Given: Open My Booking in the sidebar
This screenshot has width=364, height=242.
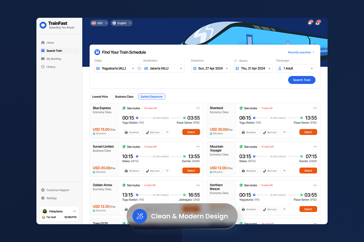Looking at the screenshot, I should [59, 59].
